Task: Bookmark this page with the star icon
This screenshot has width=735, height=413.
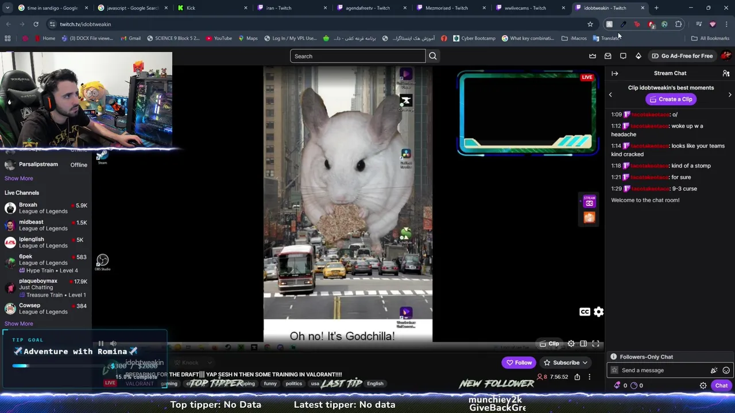Action: click(590, 24)
